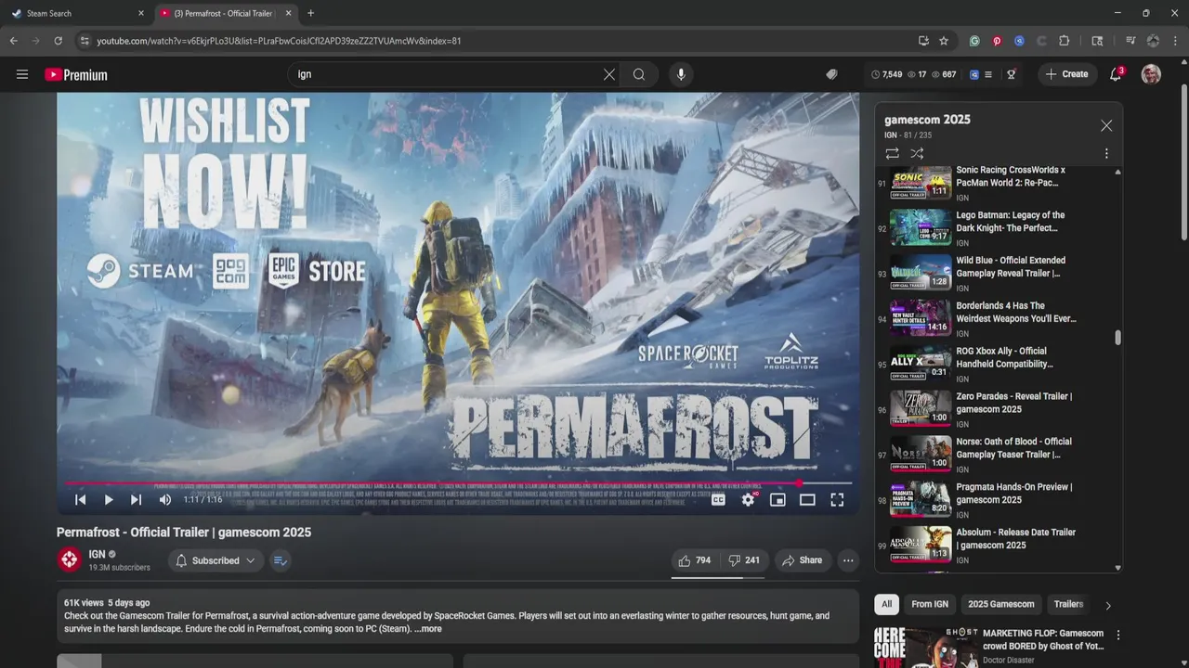This screenshot has height=668, width=1189.
Task: Open gamescom 2025 playlist title
Action: [x=927, y=120]
